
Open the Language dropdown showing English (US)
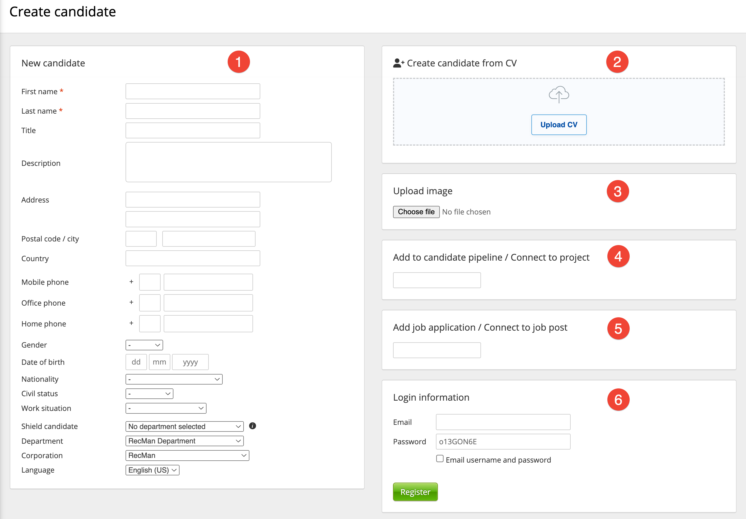[152, 470]
